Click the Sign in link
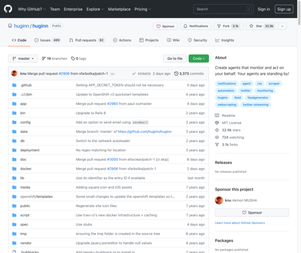The image size is (301, 253). point(264,9)
